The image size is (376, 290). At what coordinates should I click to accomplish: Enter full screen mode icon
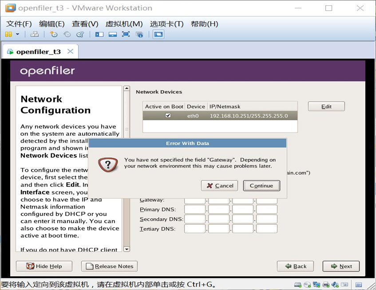pyautogui.click(x=126, y=34)
